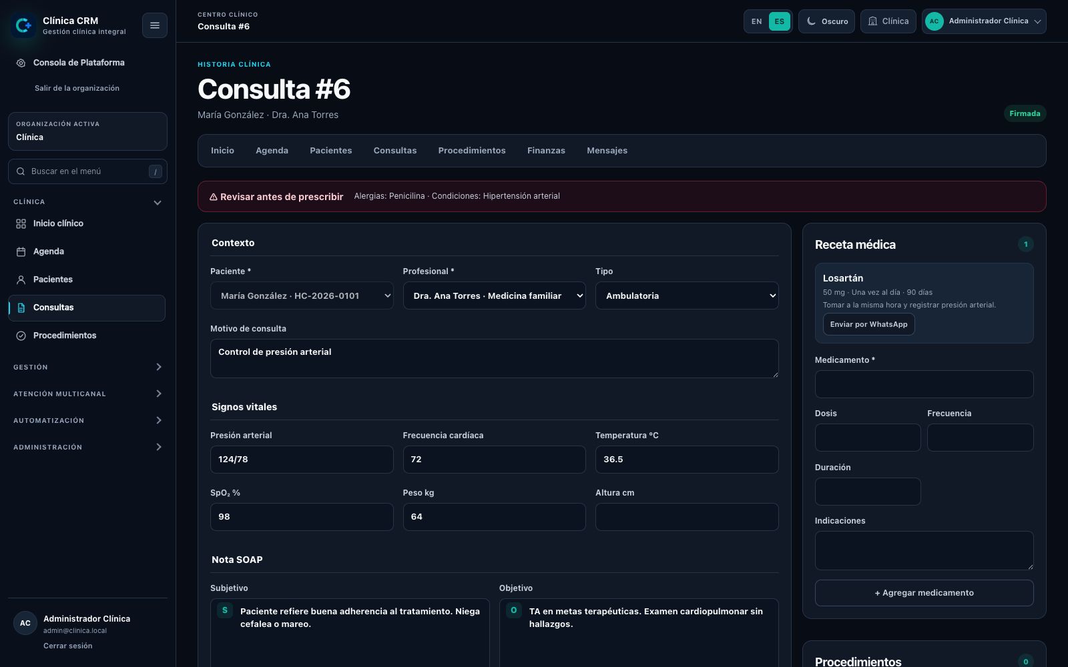Click the Temperatura °C field
The image size is (1068, 667).
click(x=687, y=460)
